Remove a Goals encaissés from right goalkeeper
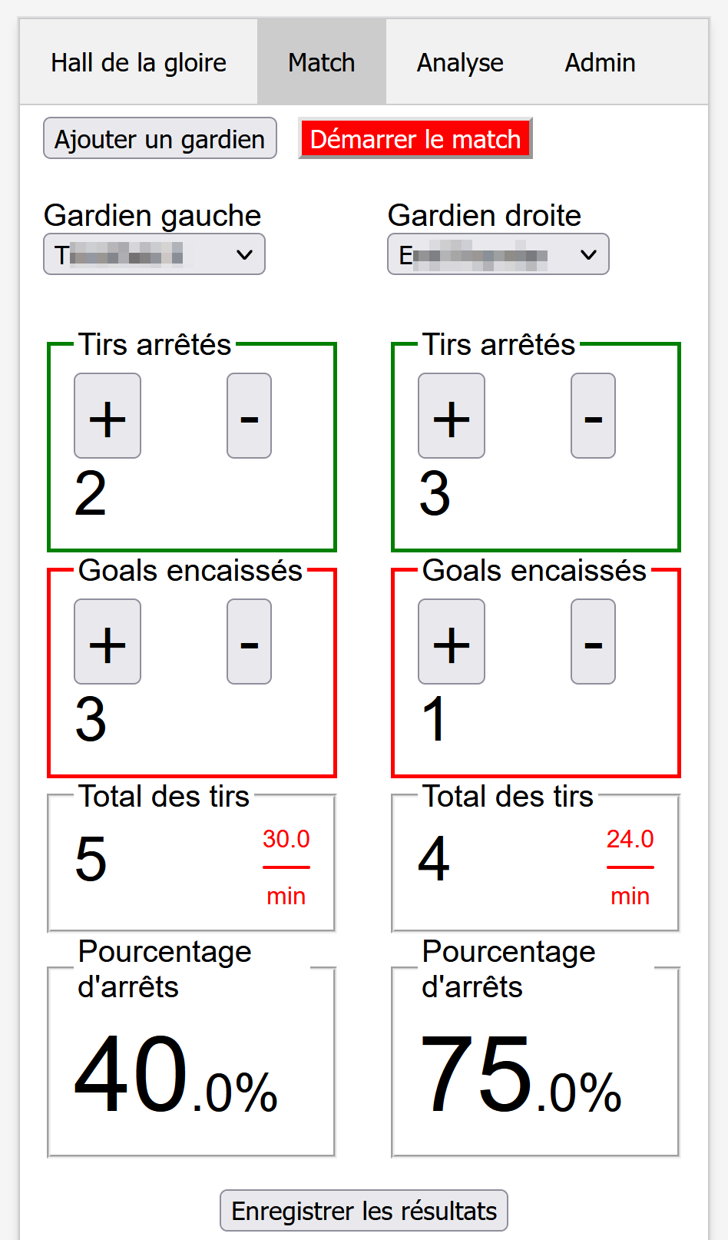The height and width of the screenshot is (1240, 728). 593,642
